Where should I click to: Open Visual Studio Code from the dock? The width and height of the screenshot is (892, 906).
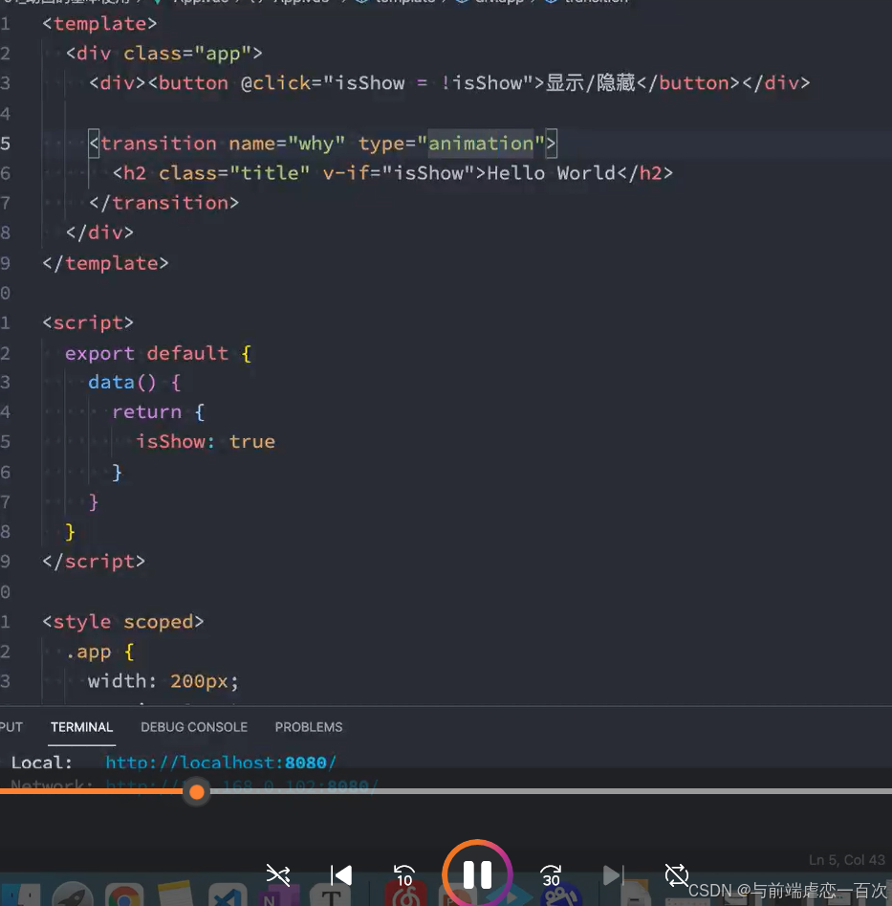228,895
